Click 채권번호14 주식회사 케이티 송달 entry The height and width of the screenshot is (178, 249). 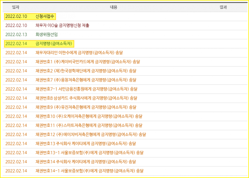point(86,162)
